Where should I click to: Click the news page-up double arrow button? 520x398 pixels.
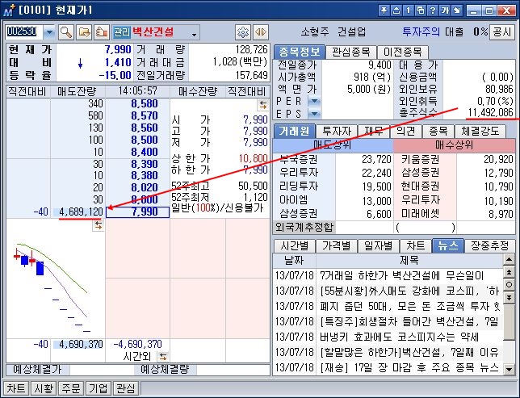point(509,272)
